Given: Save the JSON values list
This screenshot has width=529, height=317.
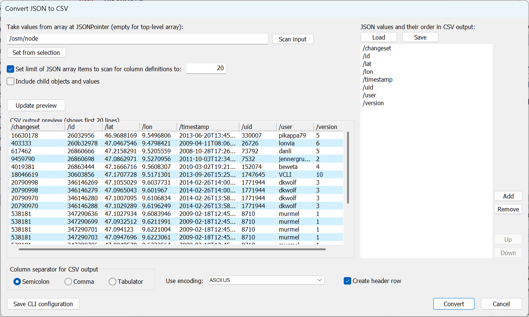Looking at the screenshot, I should pos(420,37).
